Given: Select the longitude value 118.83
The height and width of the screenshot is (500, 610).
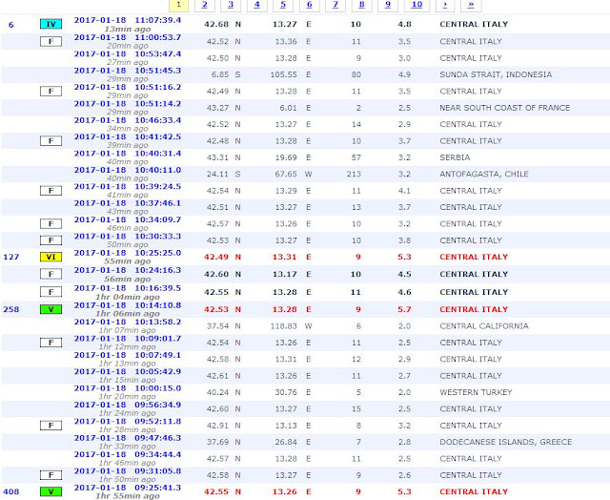Looking at the screenshot, I should coord(284,326).
